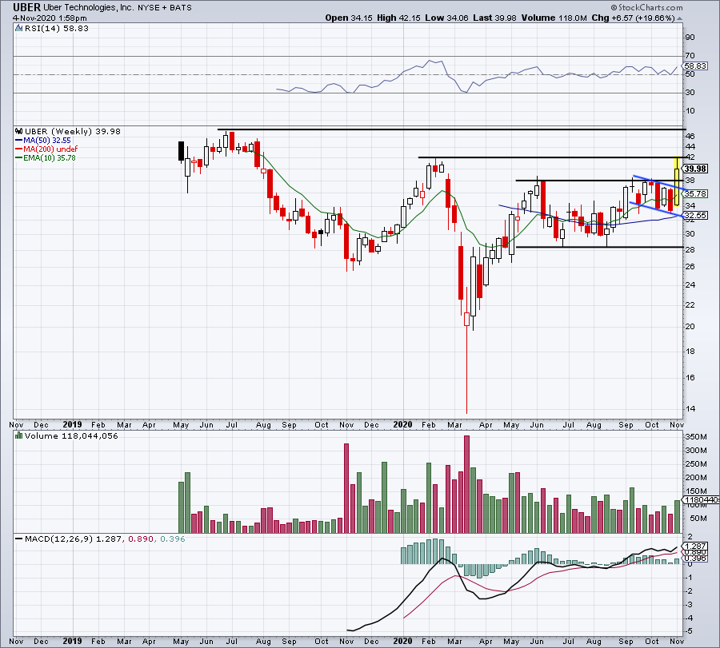This screenshot has height=648, width=720.
Task: Click the Last 39.98 value in the header
Action: 494,18
